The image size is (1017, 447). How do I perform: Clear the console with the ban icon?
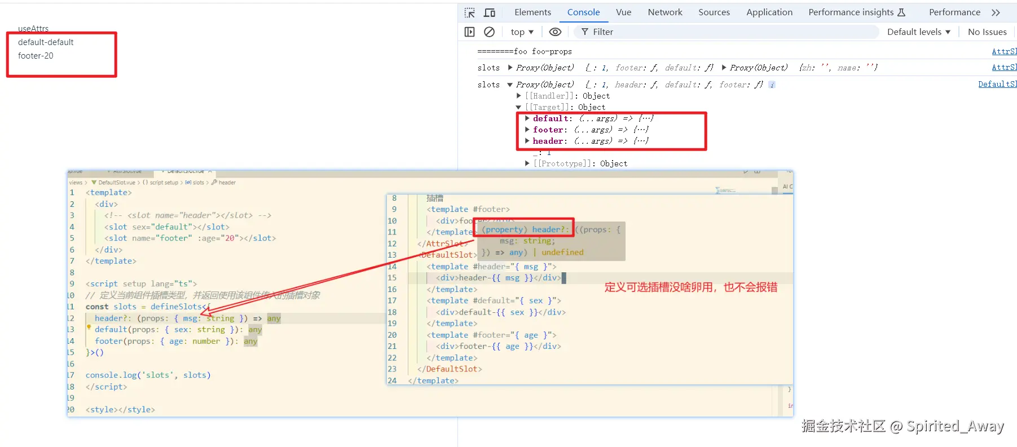click(490, 32)
